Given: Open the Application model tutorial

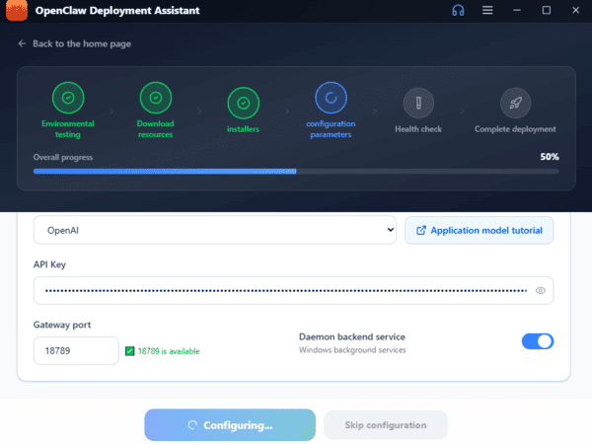Looking at the screenshot, I should (x=480, y=230).
